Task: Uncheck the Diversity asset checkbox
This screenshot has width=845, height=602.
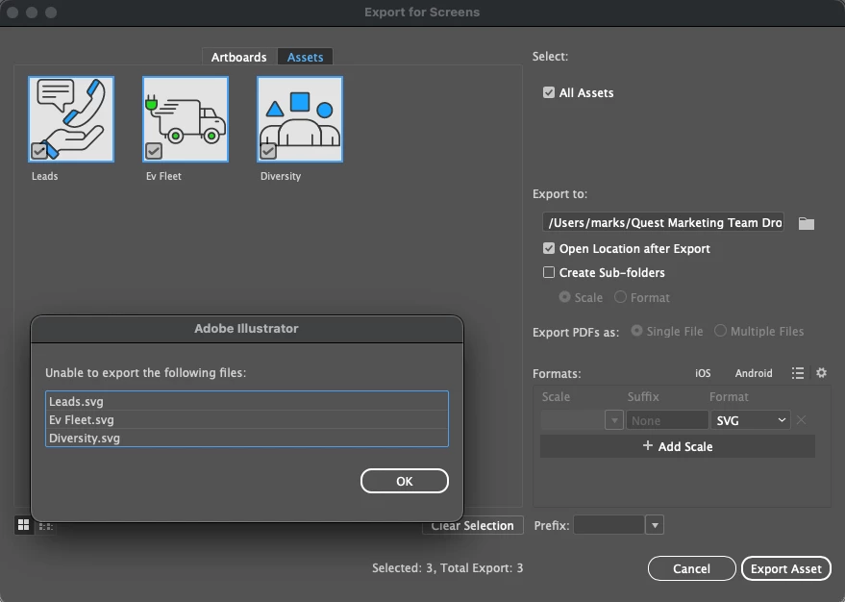Action: tap(268, 151)
